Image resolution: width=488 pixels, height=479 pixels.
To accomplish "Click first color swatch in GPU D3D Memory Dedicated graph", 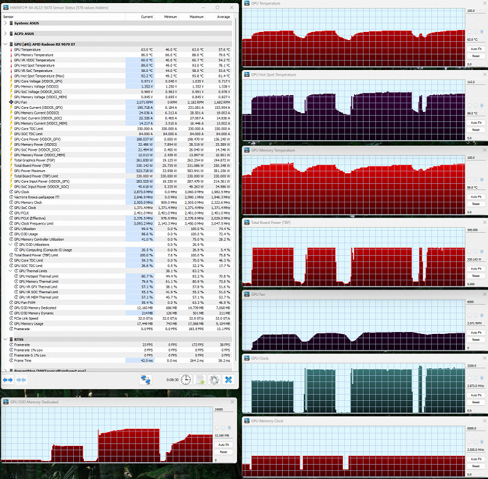I will pyautogui.click(x=217, y=428).
